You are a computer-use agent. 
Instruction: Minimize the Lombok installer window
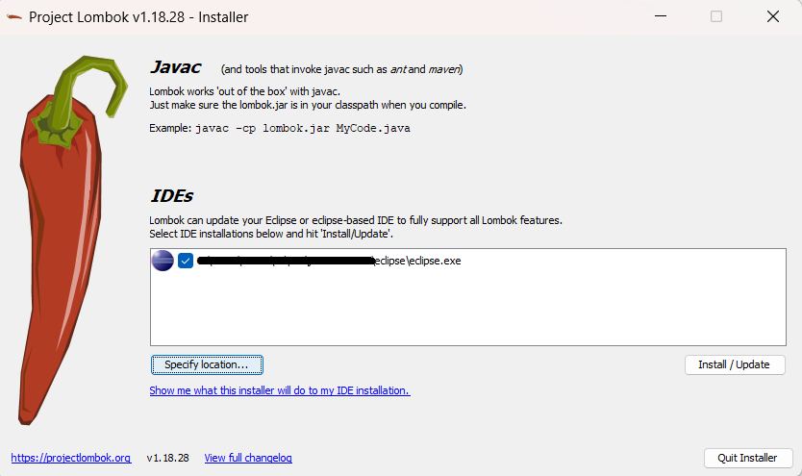(x=661, y=16)
